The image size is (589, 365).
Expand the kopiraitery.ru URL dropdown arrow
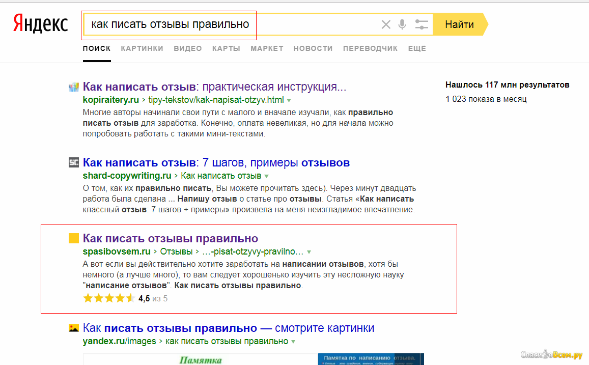(289, 100)
